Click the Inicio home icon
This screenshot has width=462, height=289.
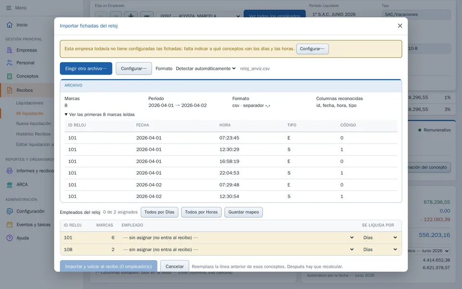[x=10, y=25]
